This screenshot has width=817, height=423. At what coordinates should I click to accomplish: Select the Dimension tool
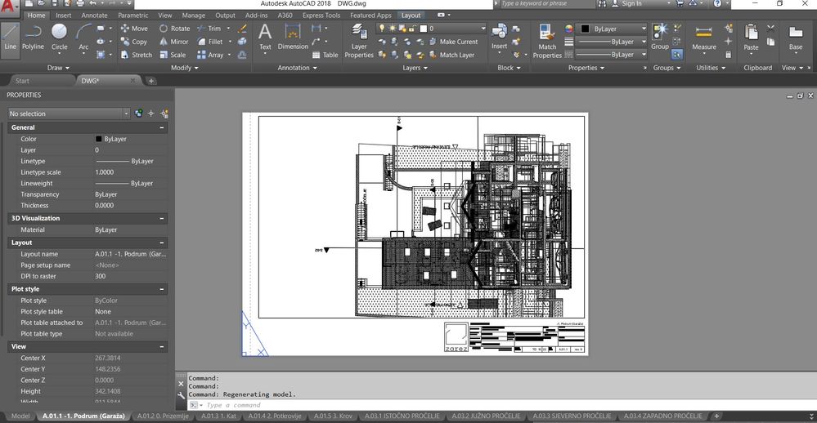tap(293, 37)
